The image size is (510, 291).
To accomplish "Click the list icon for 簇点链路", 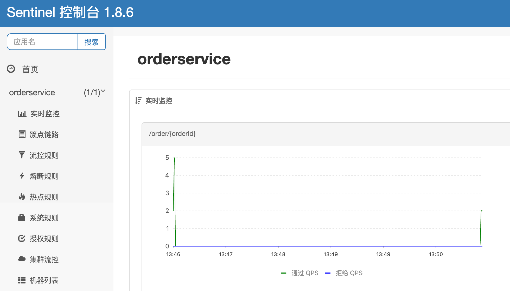I will (22, 134).
